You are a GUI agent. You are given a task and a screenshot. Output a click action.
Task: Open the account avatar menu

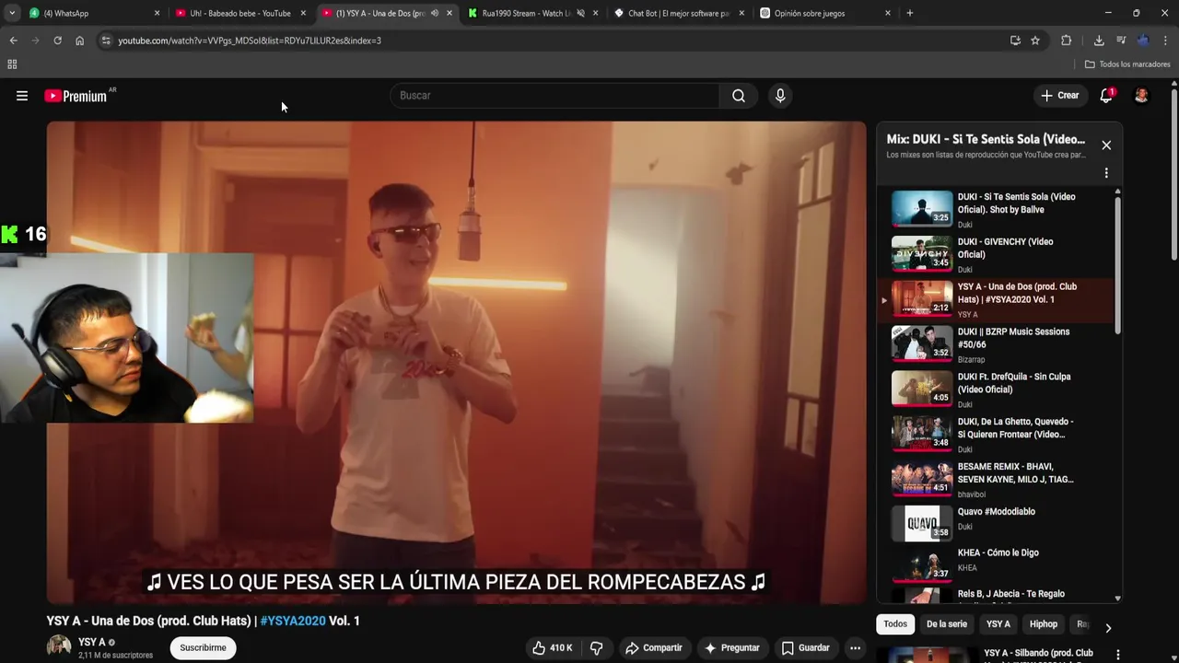pyautogui.click(x=1141, y=96)
